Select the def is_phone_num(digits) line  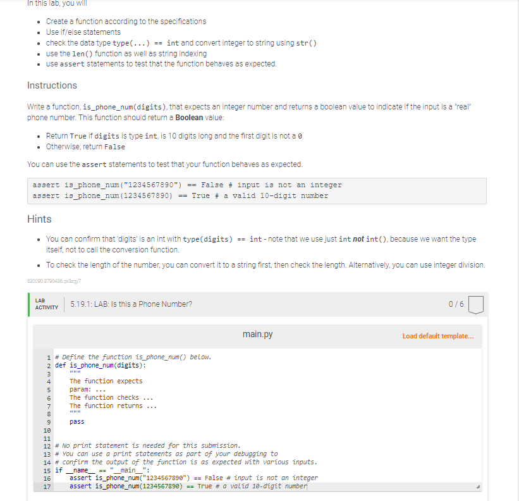(101, 365)
